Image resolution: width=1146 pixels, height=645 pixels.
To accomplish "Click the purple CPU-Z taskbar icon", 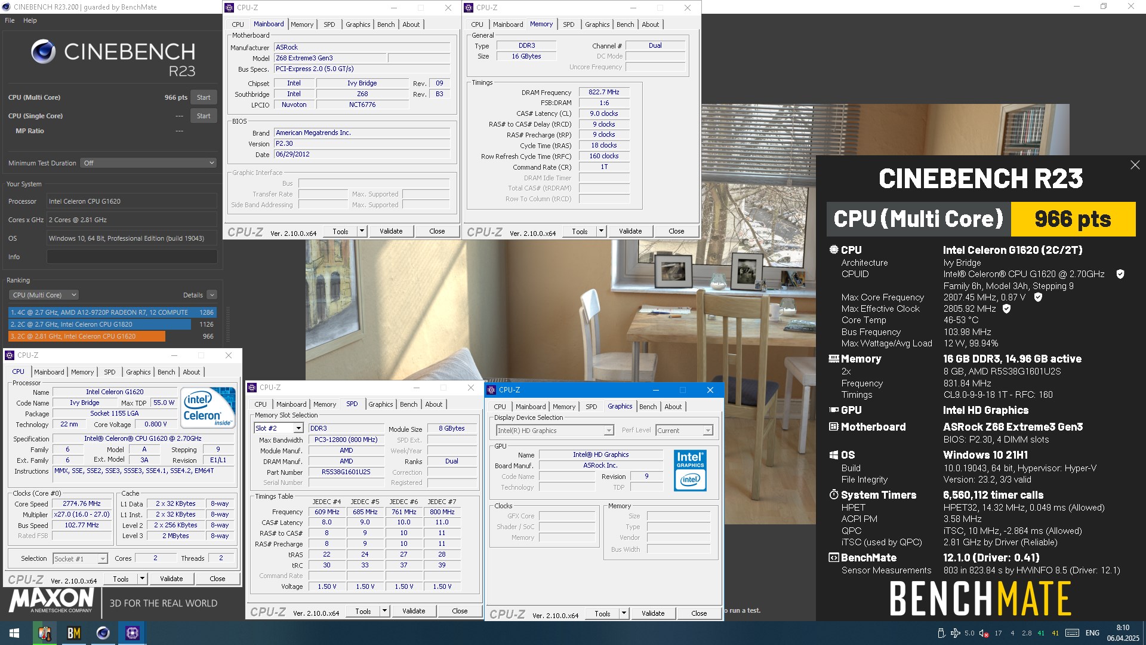I will (133, 633).
